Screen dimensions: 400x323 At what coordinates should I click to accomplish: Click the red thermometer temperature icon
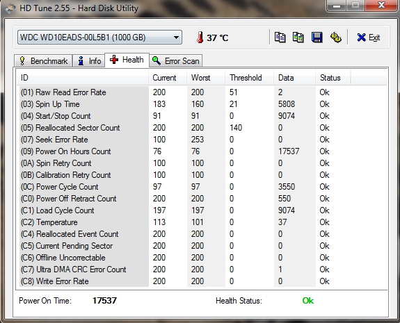click(x=200, y=38)
